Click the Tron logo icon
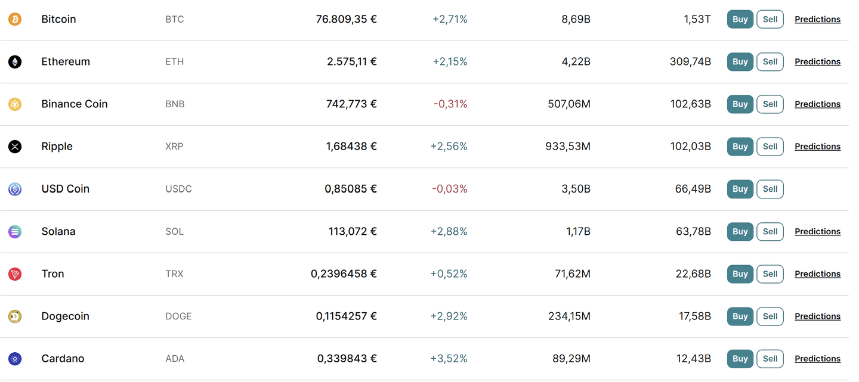 click(15, 274)
